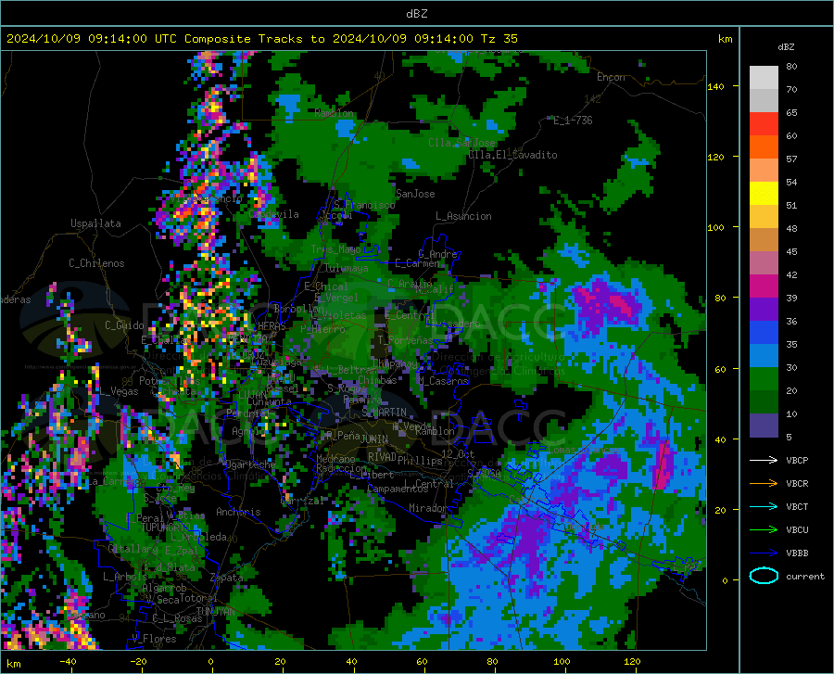834x674 pixels.
Task: Click the JUNIN map label
Action: click(x=374, y=439)
